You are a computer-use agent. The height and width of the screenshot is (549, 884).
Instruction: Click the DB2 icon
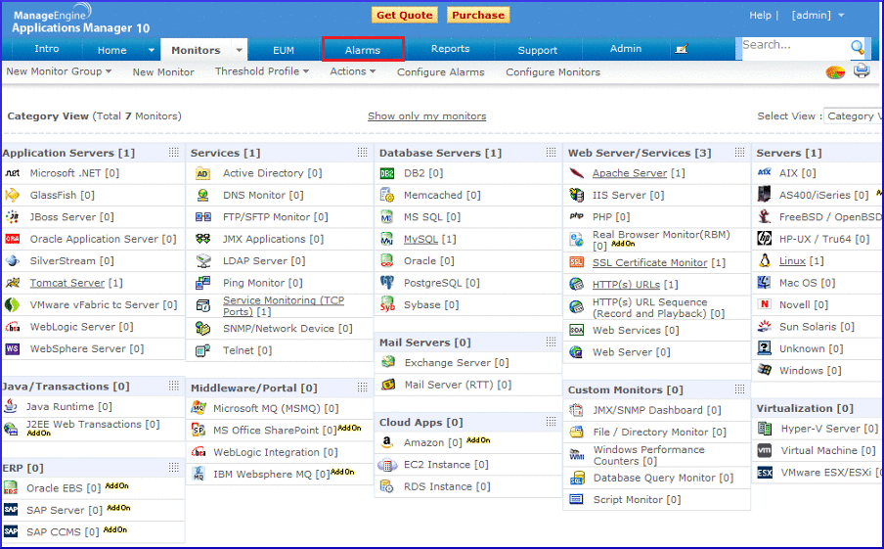pos(387,174)
